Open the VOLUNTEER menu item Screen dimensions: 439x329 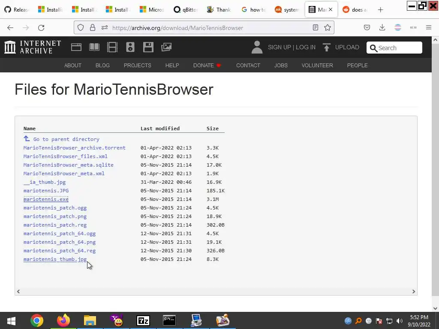317,65
